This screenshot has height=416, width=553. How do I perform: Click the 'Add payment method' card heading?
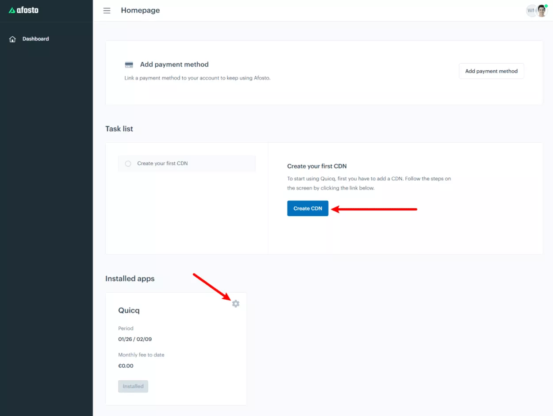[x=174, y=65]
